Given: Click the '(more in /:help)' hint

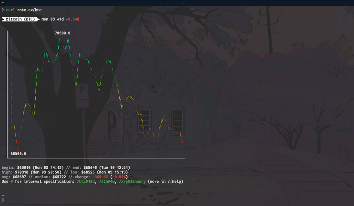Looking at the screenshot, I should [166, 182].
